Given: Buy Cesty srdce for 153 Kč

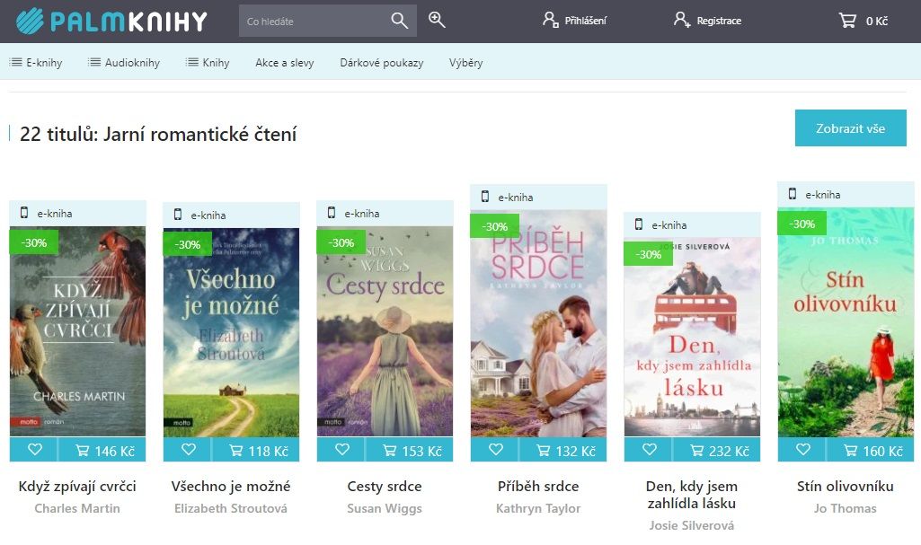Looking at the screenshot, I should pos(410,450).
